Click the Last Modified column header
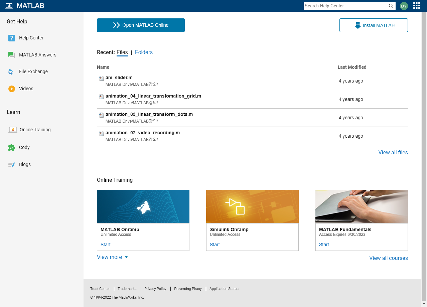The image size is (427, 307). [x=352, y=67]
